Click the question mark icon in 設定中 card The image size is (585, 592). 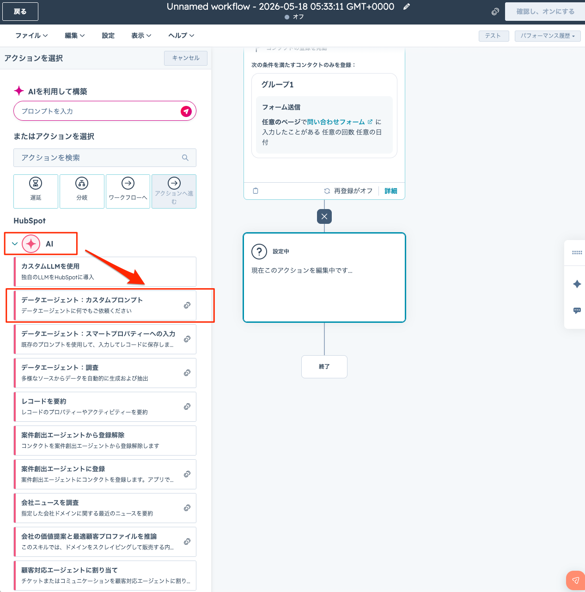[x=259, y=252]
